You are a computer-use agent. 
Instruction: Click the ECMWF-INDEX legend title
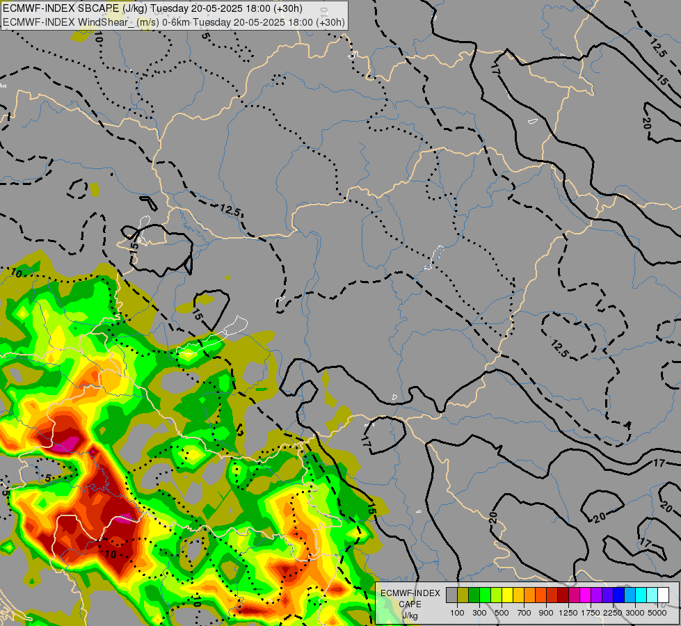tap(410, 593)
